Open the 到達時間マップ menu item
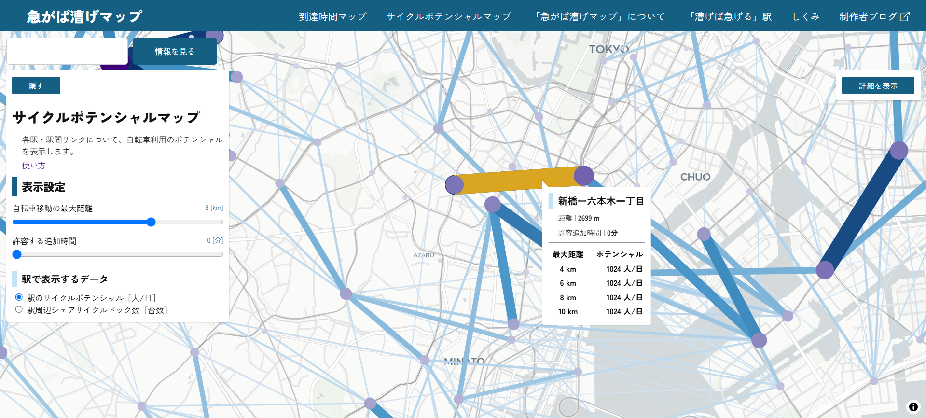926x418 pixels. coord(332,16)
